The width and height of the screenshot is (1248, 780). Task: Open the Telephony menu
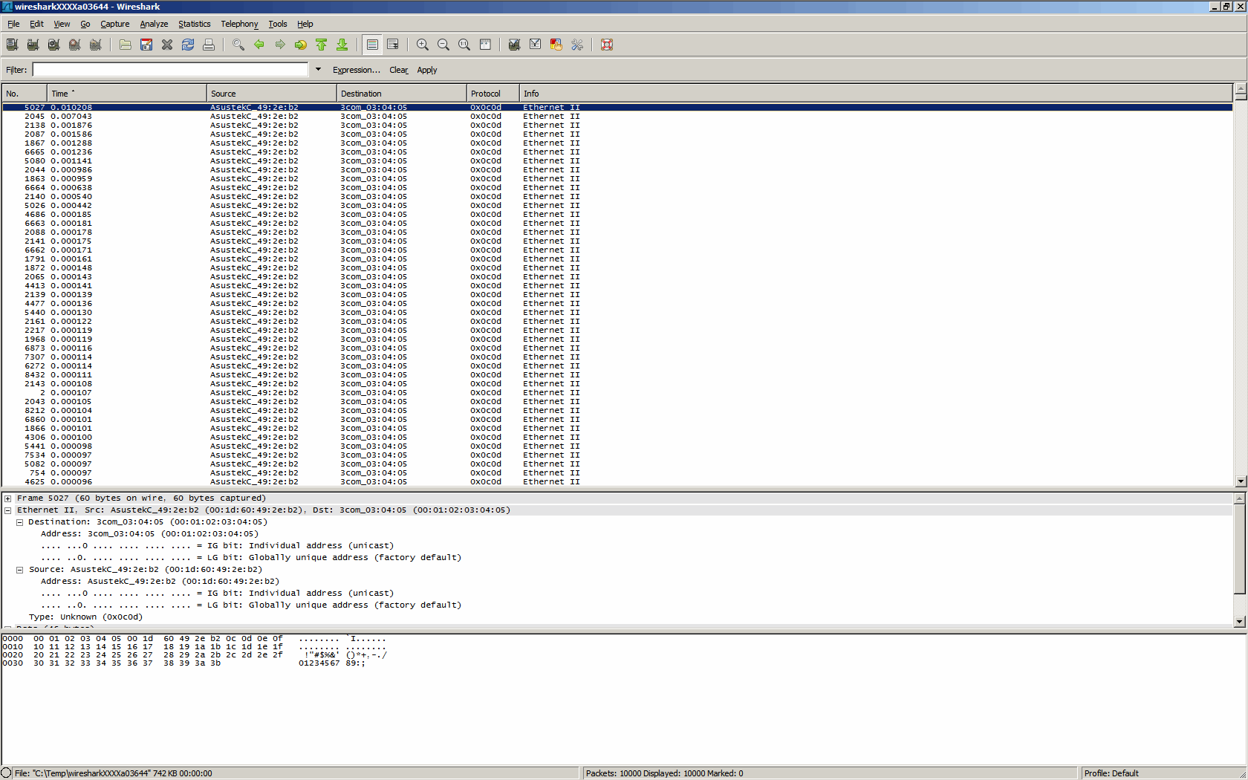pos(239,24)
